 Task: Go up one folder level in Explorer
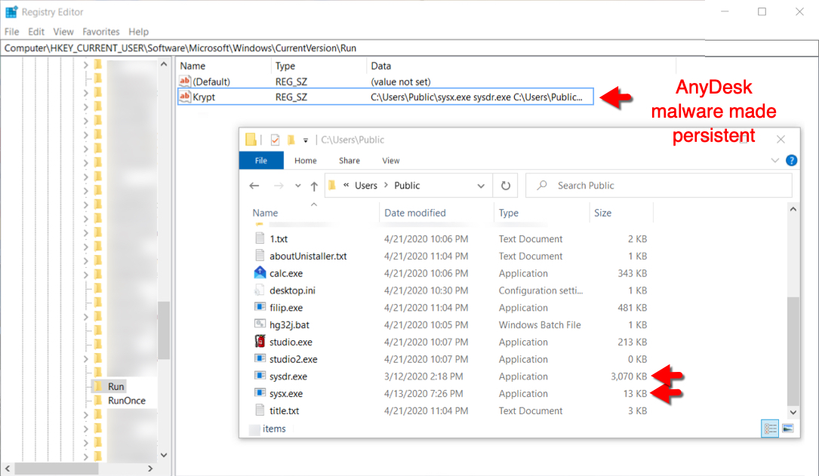314,186
